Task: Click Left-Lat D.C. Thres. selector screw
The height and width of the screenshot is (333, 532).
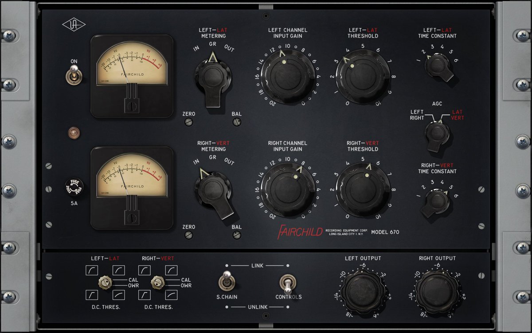Action: (x=105, y=282)
